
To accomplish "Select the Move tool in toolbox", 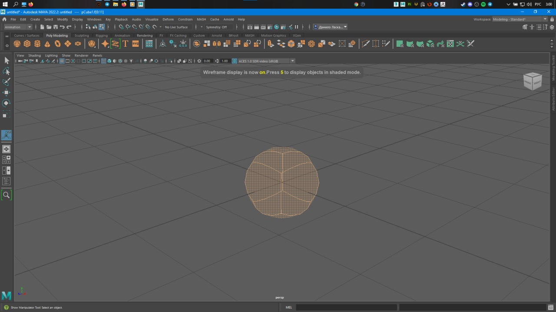I will coord(7,92).
